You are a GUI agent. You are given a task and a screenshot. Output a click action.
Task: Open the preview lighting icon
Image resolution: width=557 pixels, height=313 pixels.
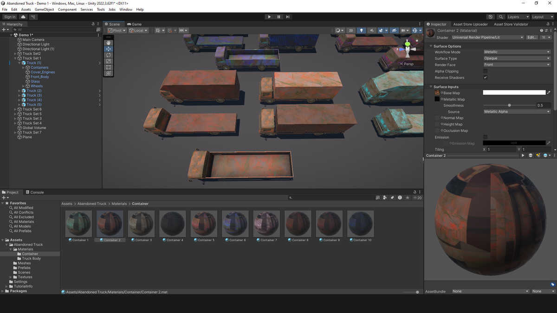click(538, 155)
